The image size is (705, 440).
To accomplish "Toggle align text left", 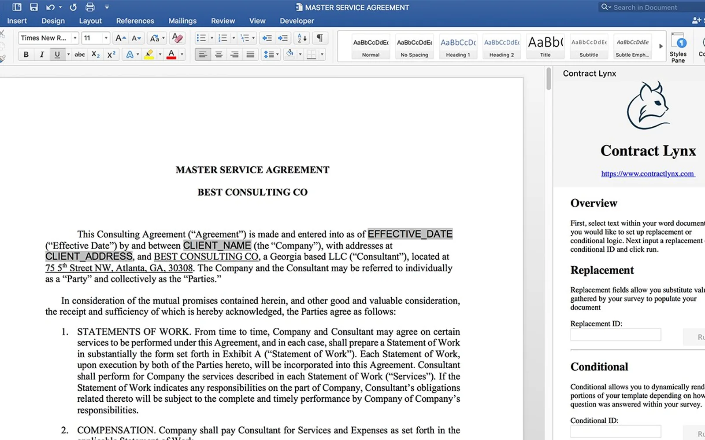I will [203, 55].
